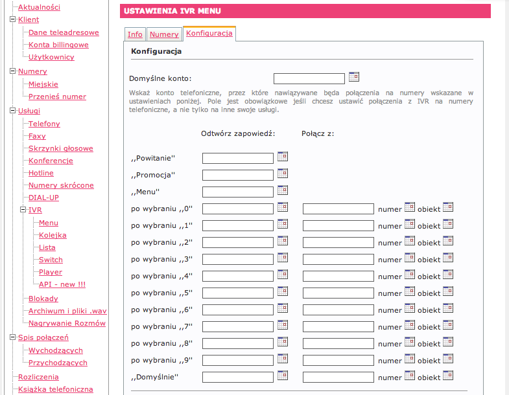
Task: Open Użytkownicy page
Action: [x=51, y=57]
